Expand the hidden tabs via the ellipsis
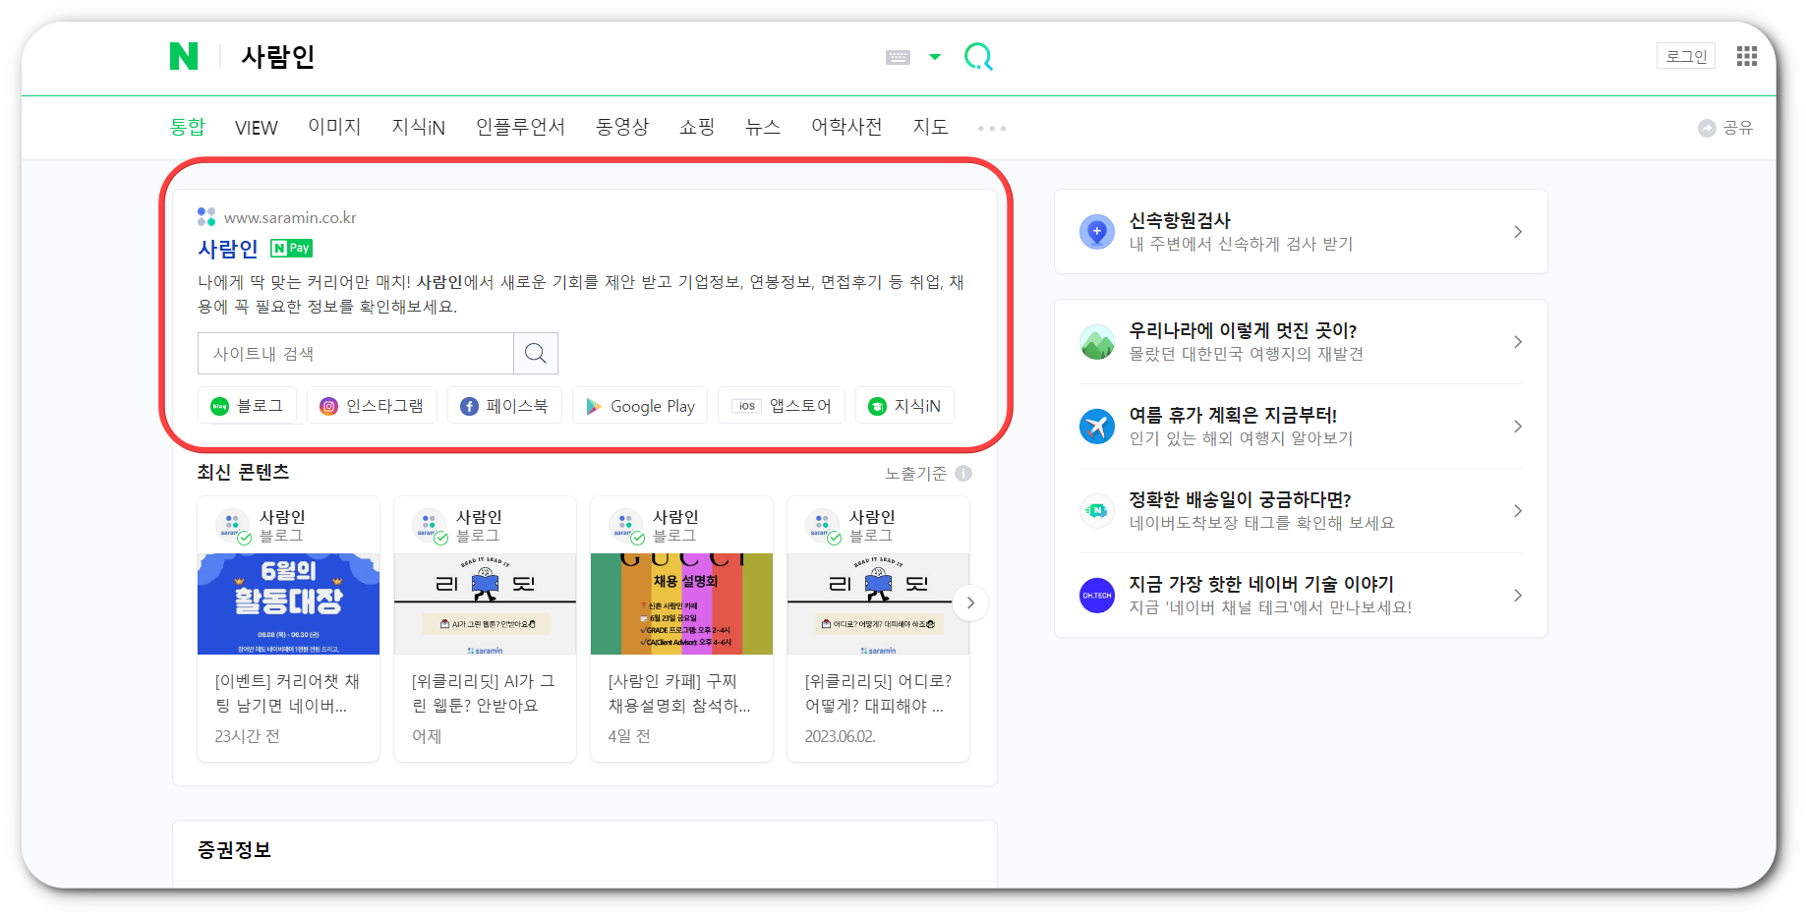The width and height of the screenshot is (1806, 918). [991, 128]
